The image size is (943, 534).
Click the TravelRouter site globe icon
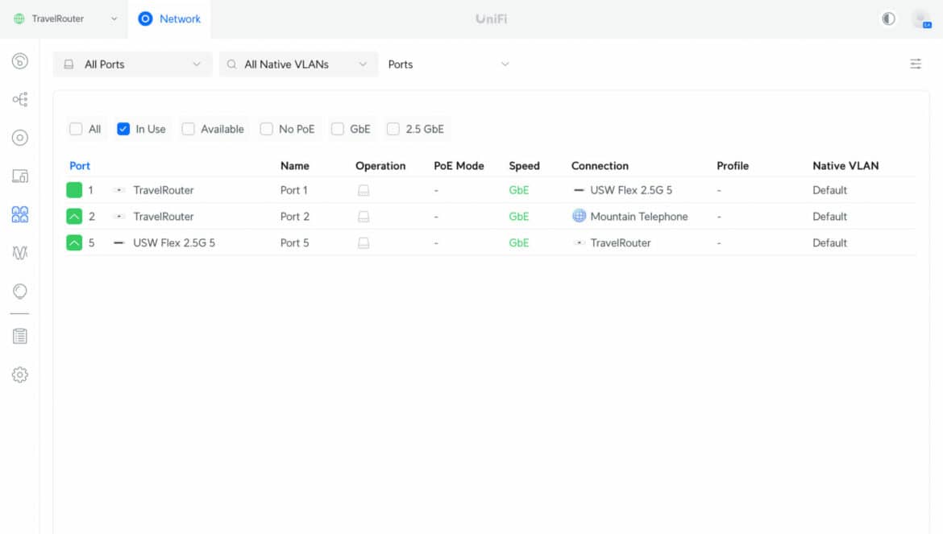coord(19,19)
